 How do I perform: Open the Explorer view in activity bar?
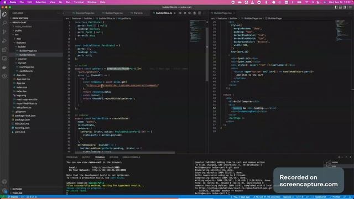click(x=4, y=14)
